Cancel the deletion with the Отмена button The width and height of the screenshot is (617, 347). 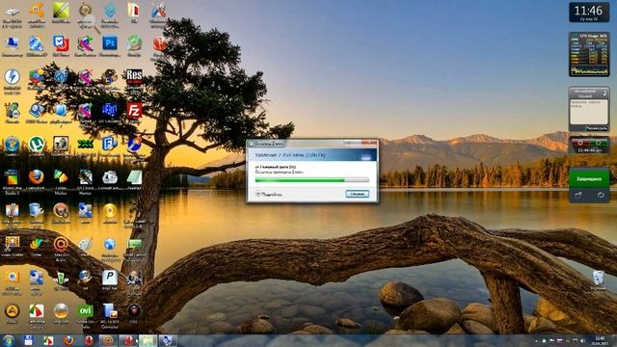pyautogui.click(x=358, y=194)
